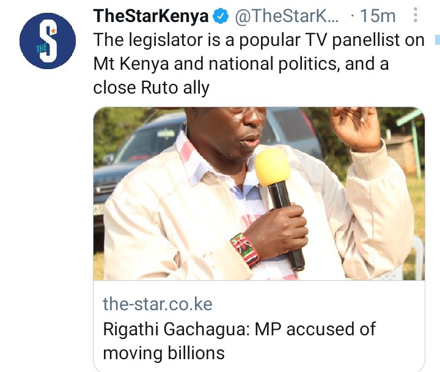Screen dimensions: 440x372
Task: Select the tweet text about the legislator
Action: click(x=258, y=64)
